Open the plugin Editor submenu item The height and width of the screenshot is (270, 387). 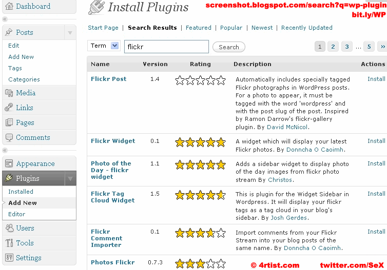coord(16,214)
